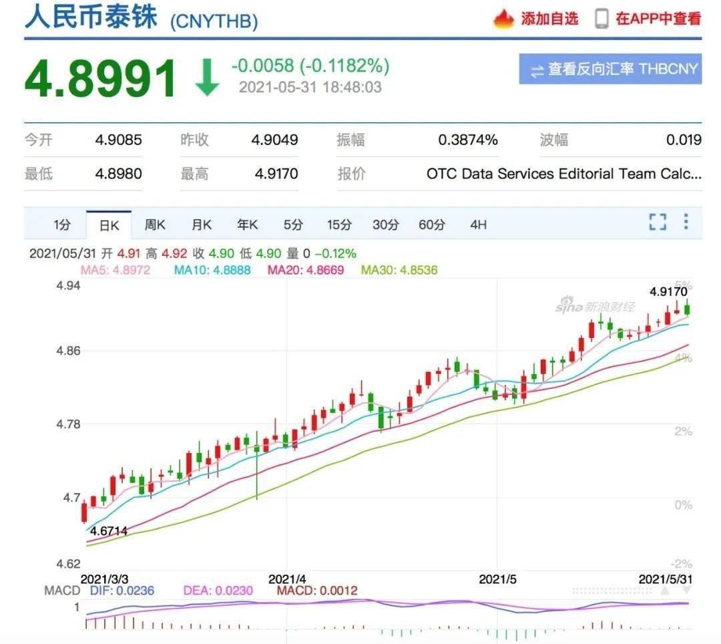Viewport: 721px width, 644px height.
Task: Click the 添加自选 link
Action: [549, 19]
